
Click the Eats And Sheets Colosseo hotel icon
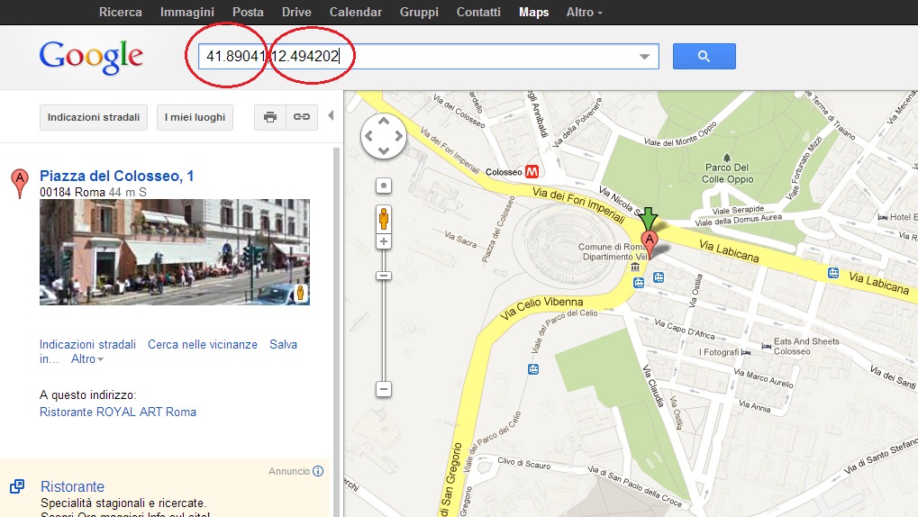point(766,346)
